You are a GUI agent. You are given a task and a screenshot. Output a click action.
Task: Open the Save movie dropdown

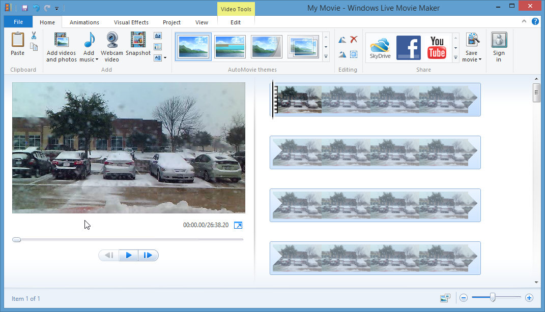point(472,59)
